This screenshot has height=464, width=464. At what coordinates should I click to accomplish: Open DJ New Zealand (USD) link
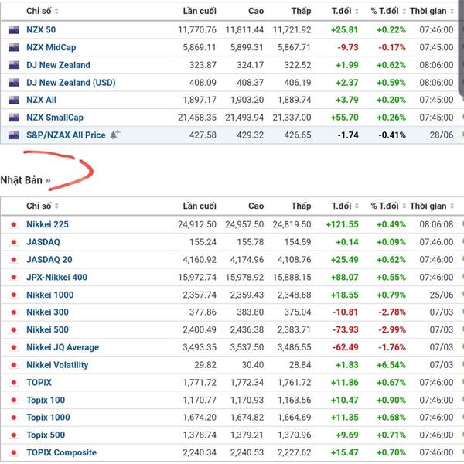[x=71, y=82]
